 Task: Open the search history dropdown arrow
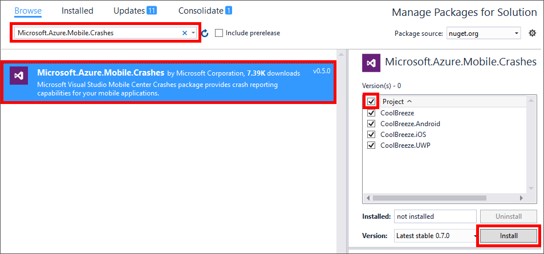click(x=194, y=33)
